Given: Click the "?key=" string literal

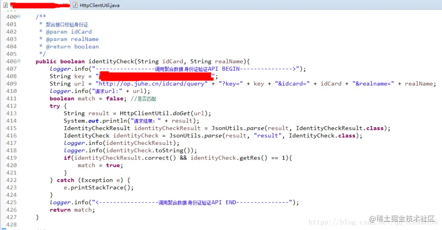Looking at the screenshot, I should tap(230, 84).
